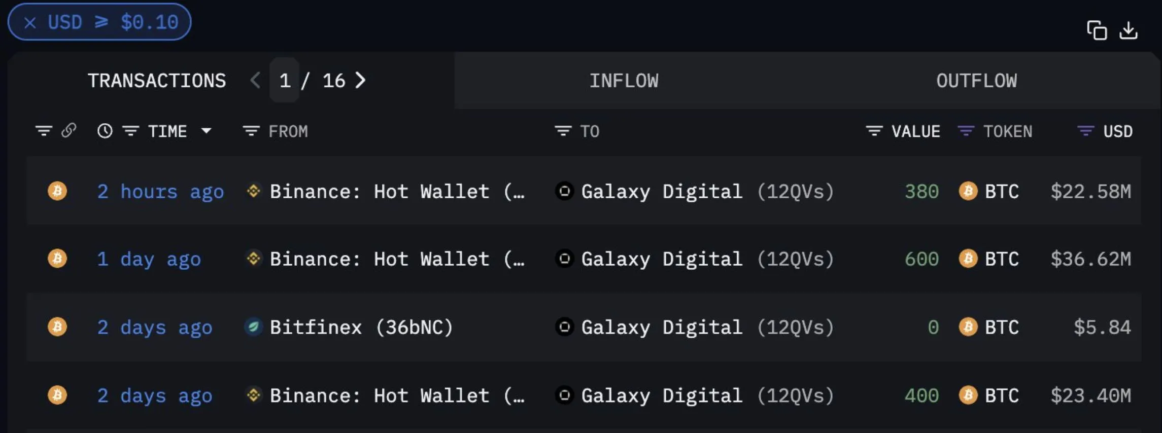Switch to the INFLOW tab
The image size is (1162, 433).
[x=624, y=81]
